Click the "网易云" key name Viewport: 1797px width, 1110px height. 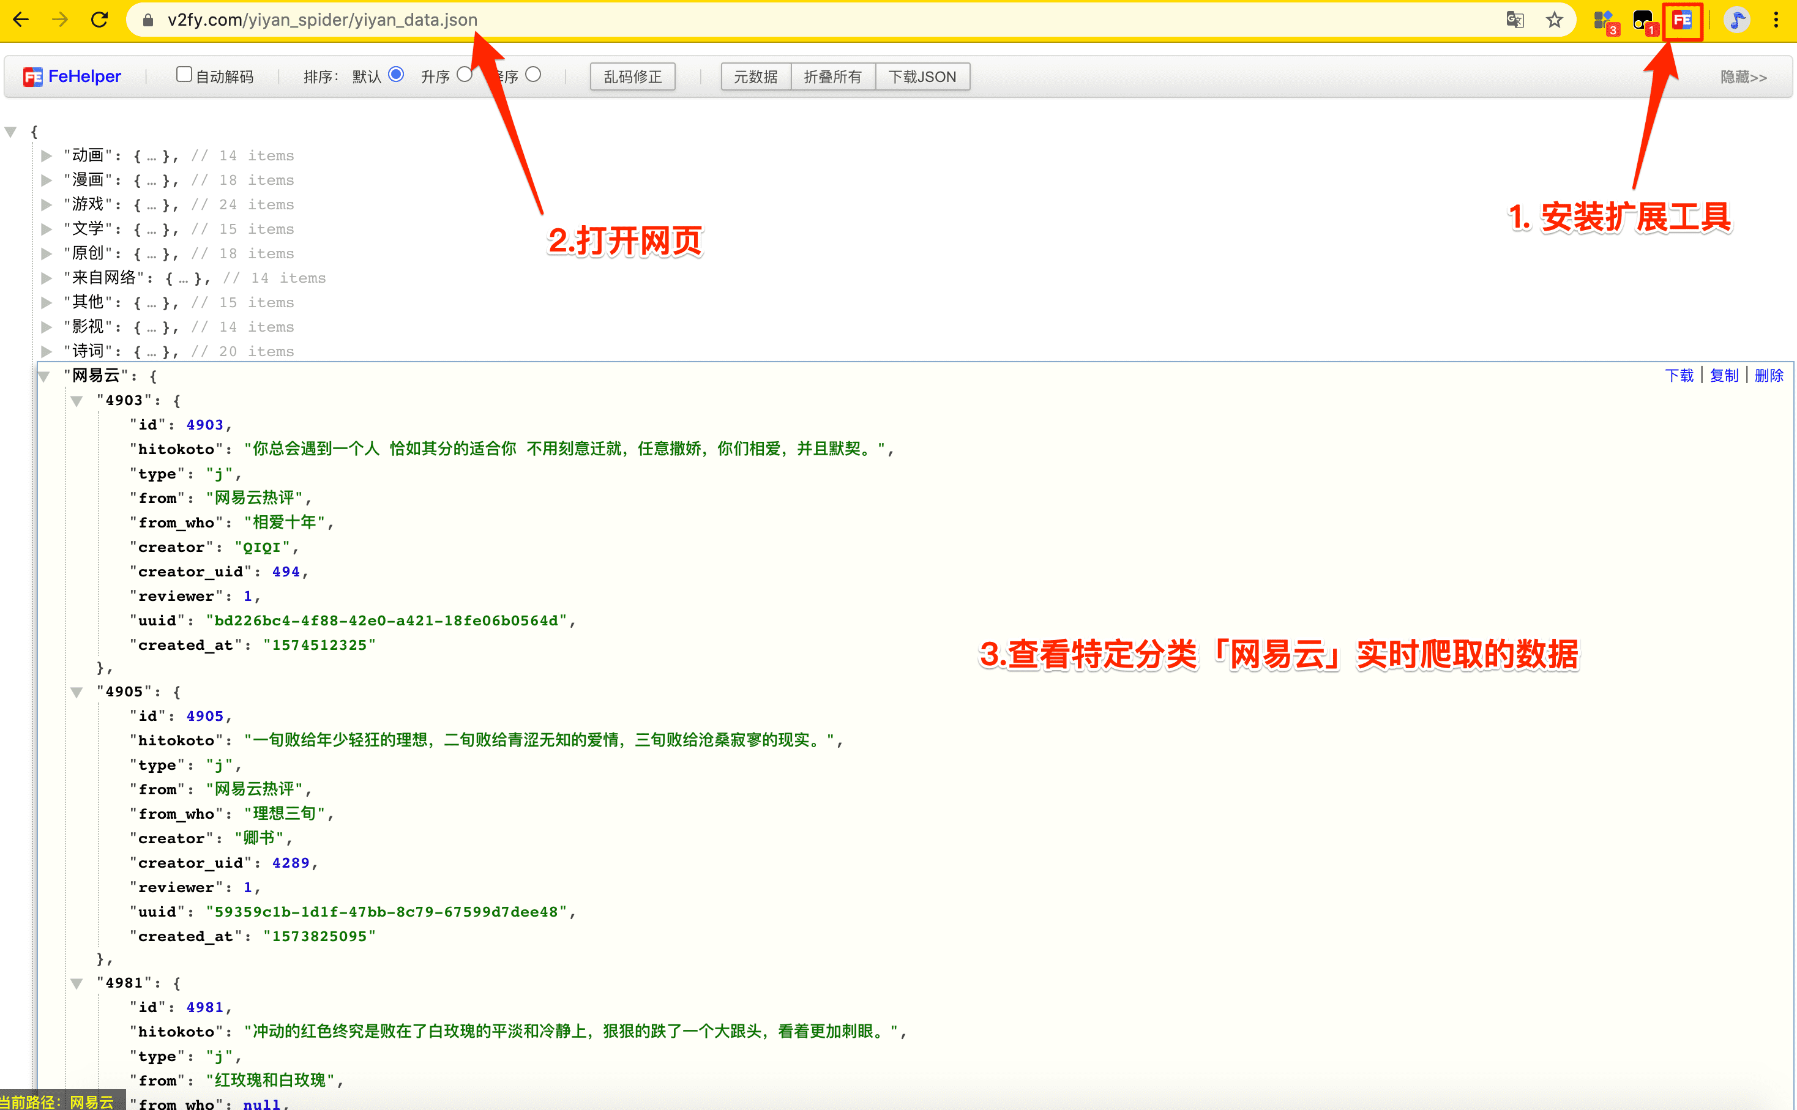point(95,375)
